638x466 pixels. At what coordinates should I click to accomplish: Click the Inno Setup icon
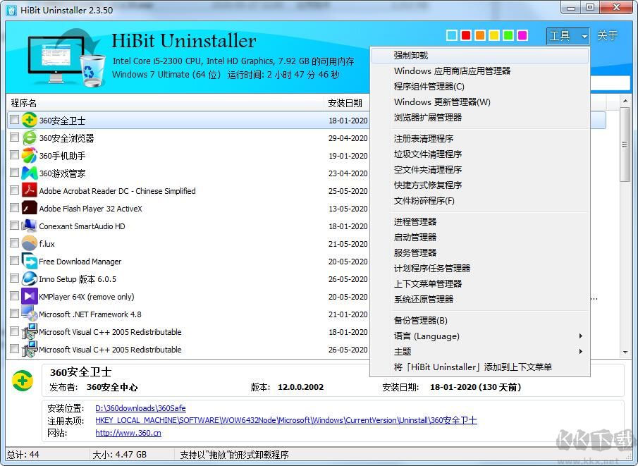tap(30, 278)
